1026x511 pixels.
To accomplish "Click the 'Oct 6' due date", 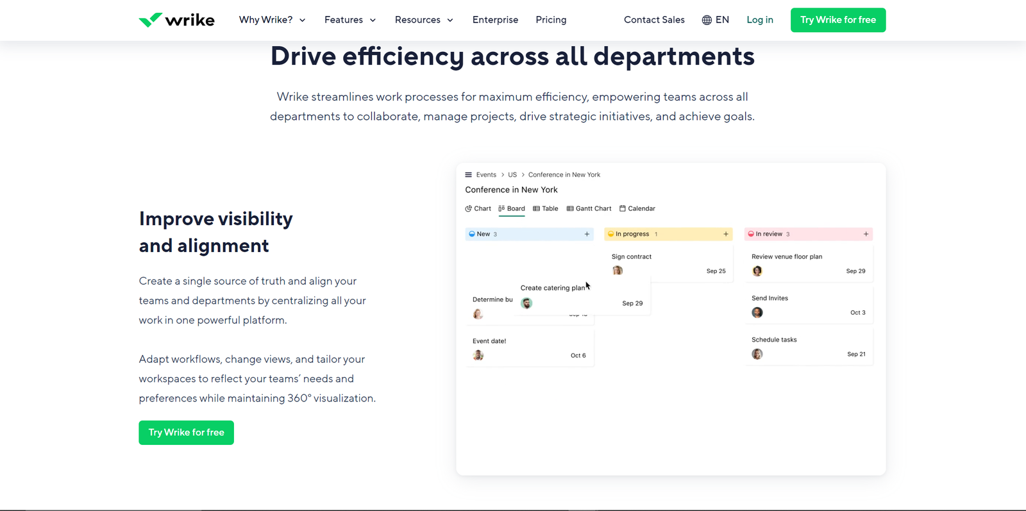I will point(578,355).
